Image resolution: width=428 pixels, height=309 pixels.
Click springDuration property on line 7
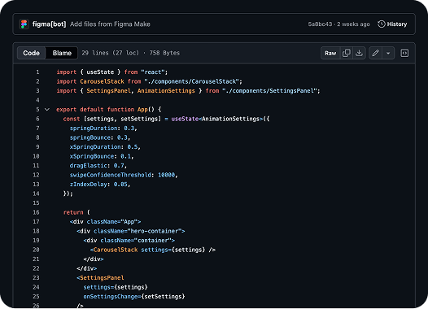(94, 128)
